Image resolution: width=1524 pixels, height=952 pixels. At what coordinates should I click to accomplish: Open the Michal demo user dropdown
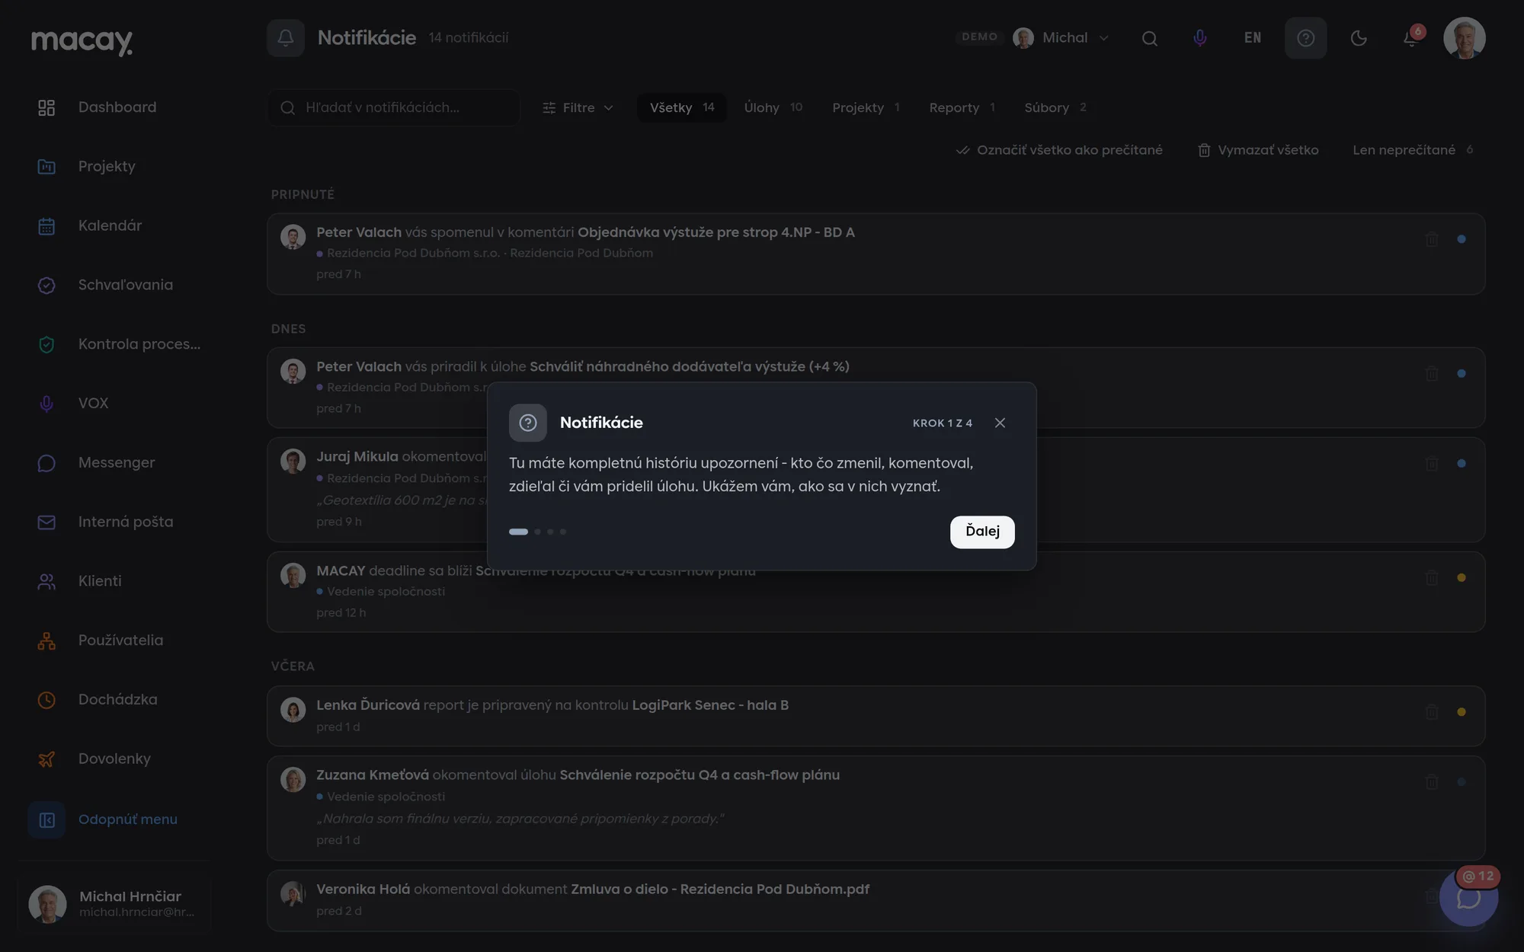pyautogui.click(x=1061, y=38)
